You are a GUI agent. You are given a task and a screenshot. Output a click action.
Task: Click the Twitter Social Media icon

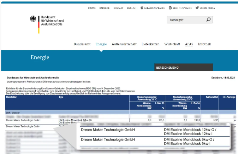tap(197, 8)
